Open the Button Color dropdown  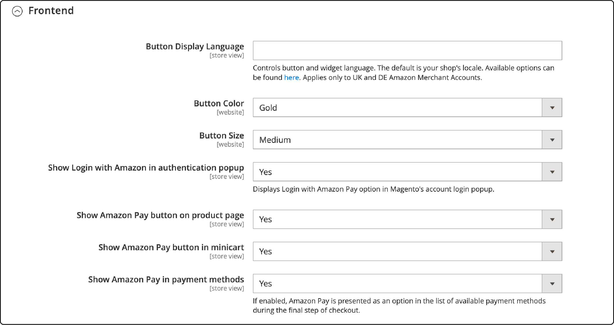point(407,108)
